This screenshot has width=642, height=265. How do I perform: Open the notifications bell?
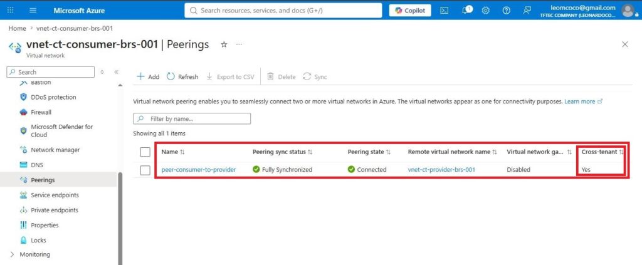click(x=466, y=10)
